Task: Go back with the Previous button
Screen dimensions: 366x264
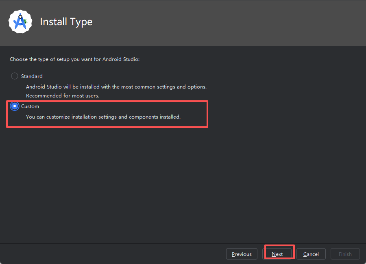Action: pyautogui.click(x=242, y=254)
